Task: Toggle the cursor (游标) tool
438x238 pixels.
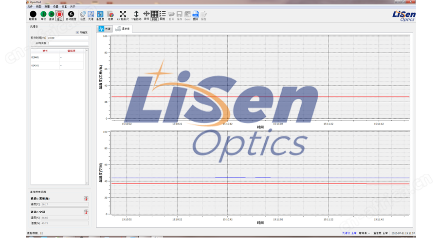Action: coord(146,16)
